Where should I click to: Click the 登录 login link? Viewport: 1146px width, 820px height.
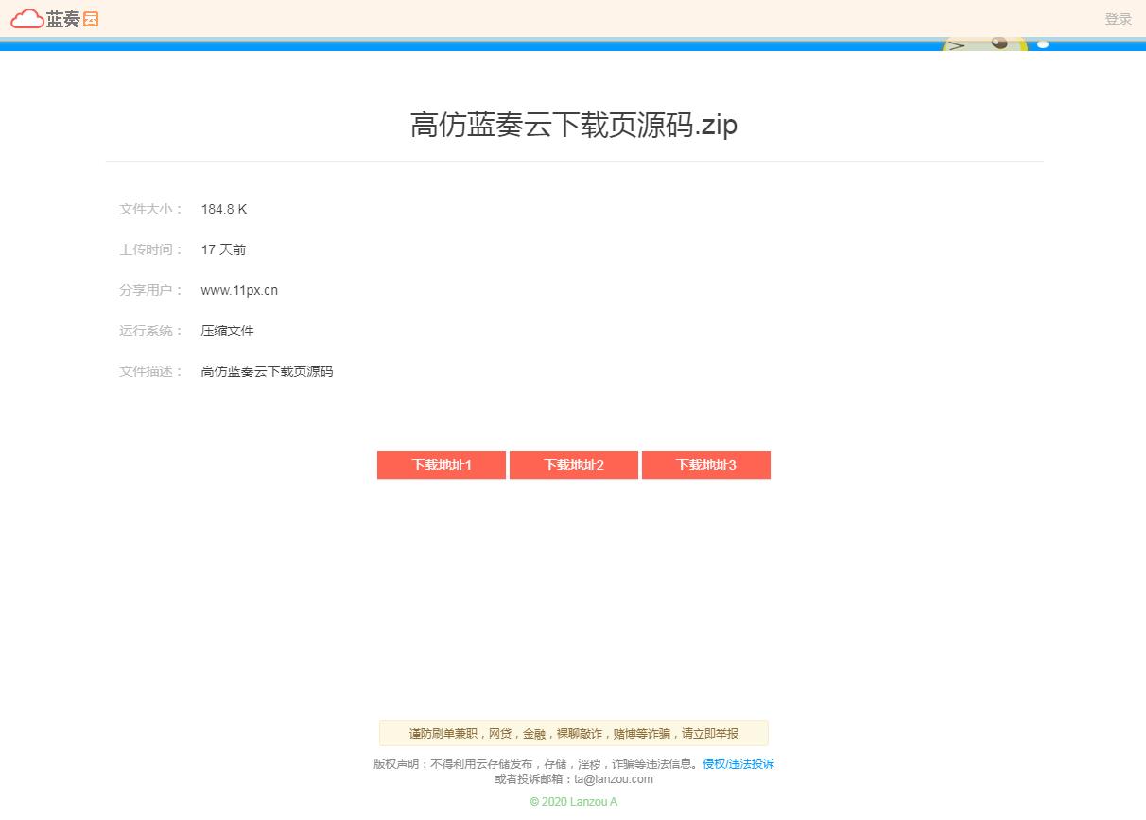coord(1118,19)
